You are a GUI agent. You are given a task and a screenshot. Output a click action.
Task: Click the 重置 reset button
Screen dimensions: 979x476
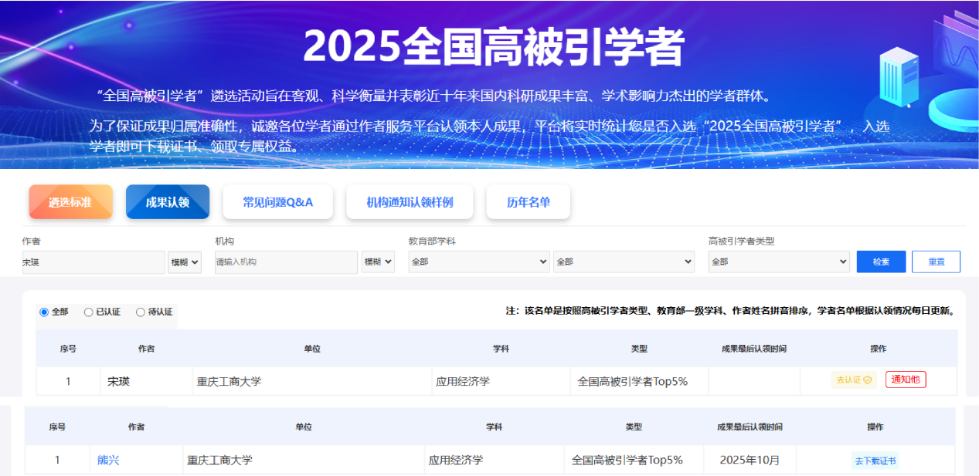pyautogui.click(x=936, y=262)
